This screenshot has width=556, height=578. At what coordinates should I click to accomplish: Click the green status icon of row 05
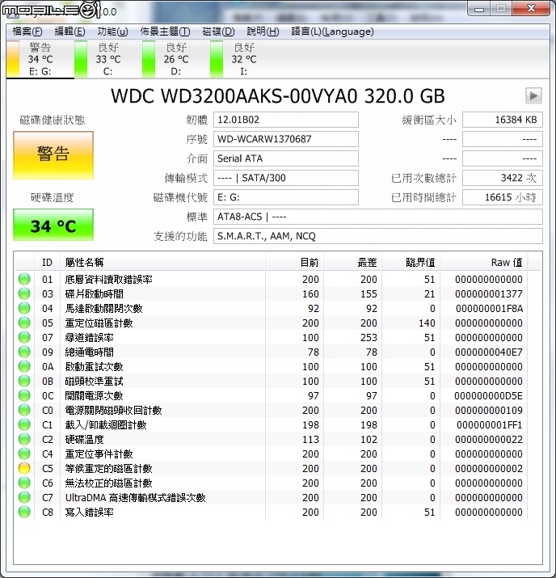[24, 323]
